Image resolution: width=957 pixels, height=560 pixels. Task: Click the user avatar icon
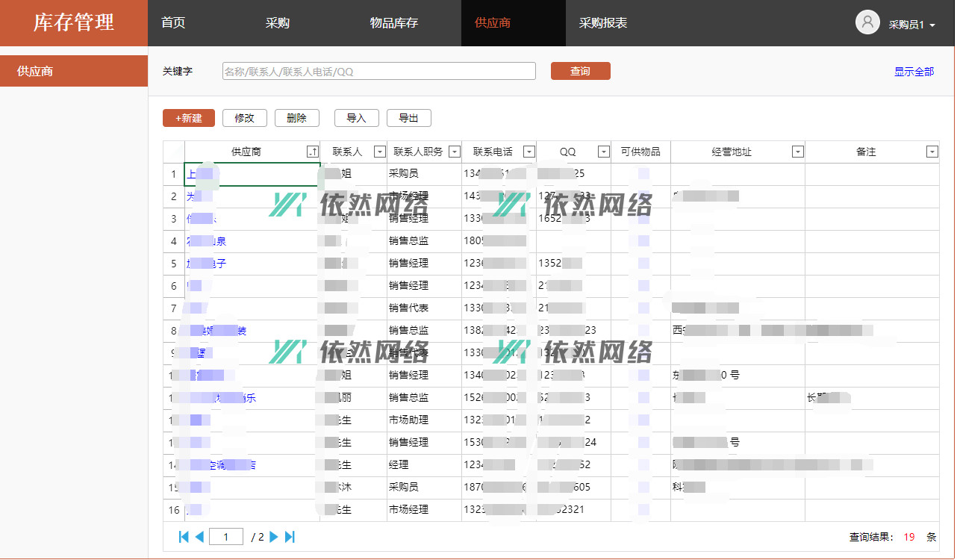[x=867, y=22]
